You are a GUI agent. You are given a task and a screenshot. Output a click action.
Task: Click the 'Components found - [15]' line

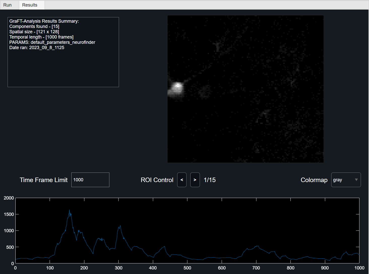click(x=34, y=26)
